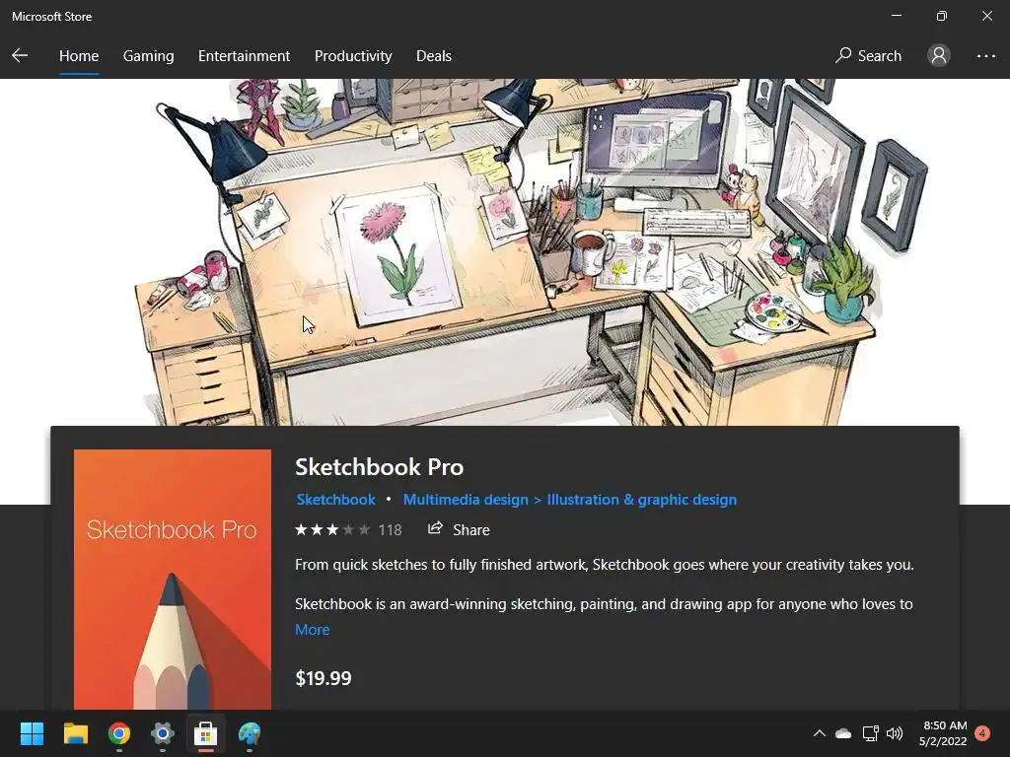
Task: Open the Windows Start menu
Action: tap(32, 733)
